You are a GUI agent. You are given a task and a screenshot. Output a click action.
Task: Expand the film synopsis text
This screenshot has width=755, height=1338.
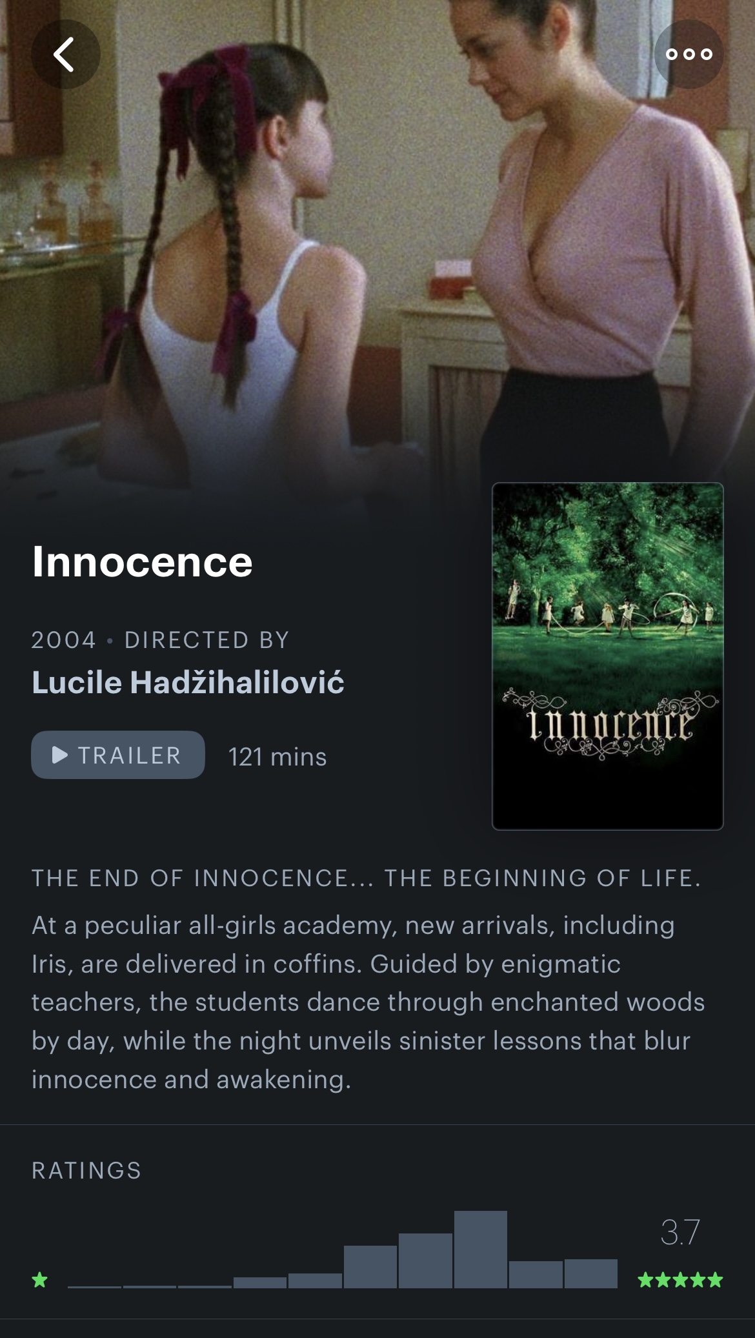pyautogui.click(x=368, y=1002)
